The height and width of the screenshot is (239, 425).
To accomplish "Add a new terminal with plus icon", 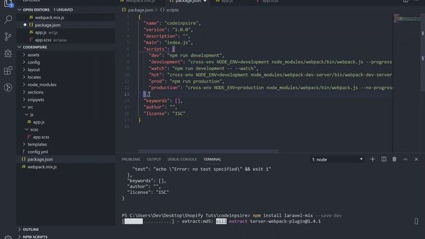I will click(x=373, y=159).
